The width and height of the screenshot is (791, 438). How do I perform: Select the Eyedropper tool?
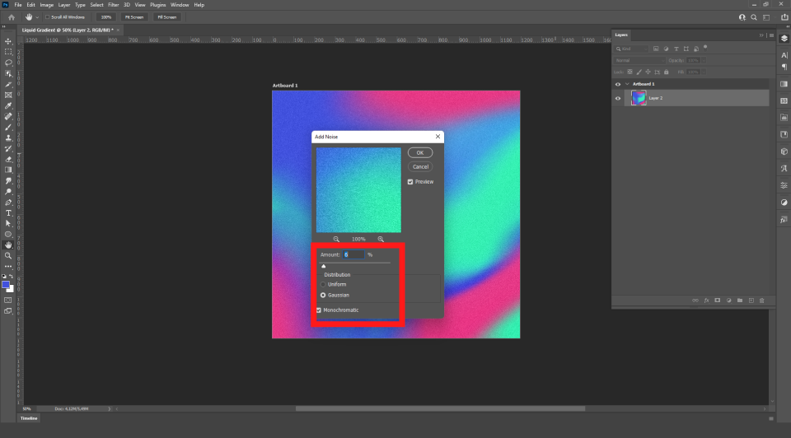coord(8,106)
